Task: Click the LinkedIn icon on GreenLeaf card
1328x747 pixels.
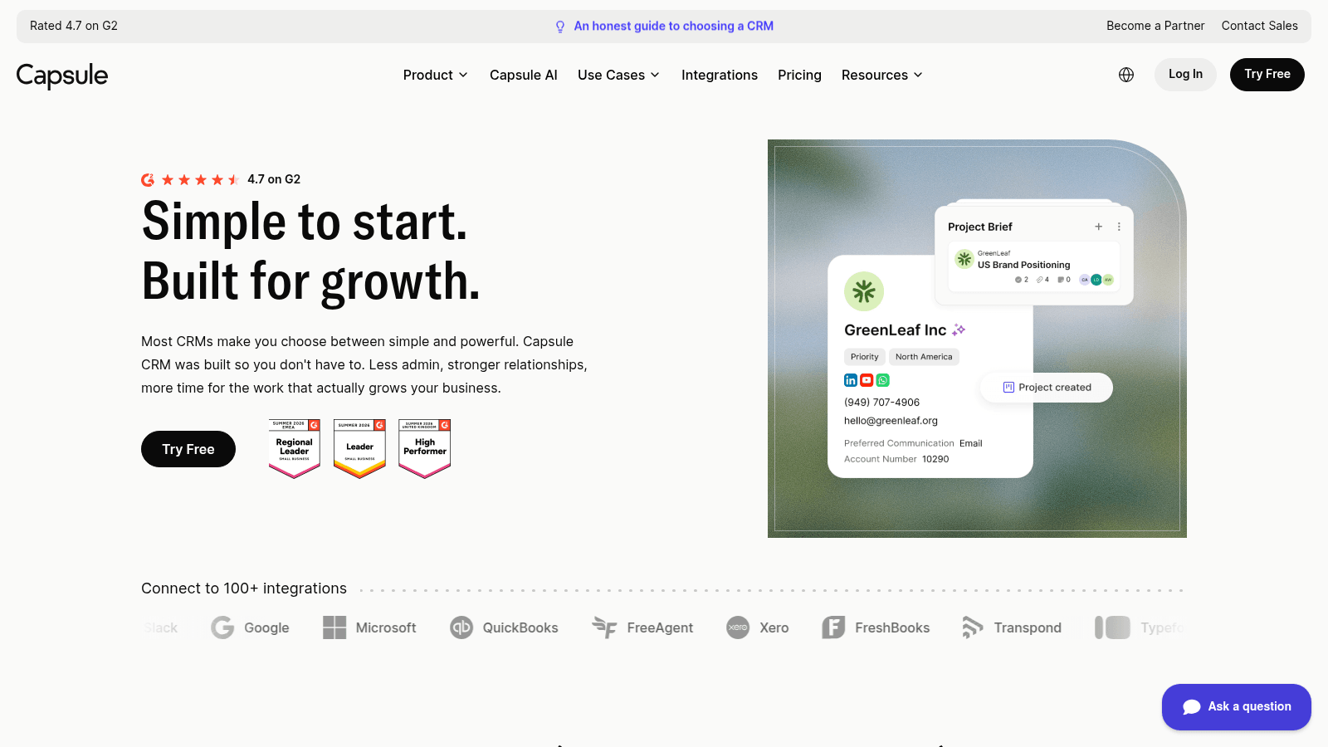Action: coord(851,380)
